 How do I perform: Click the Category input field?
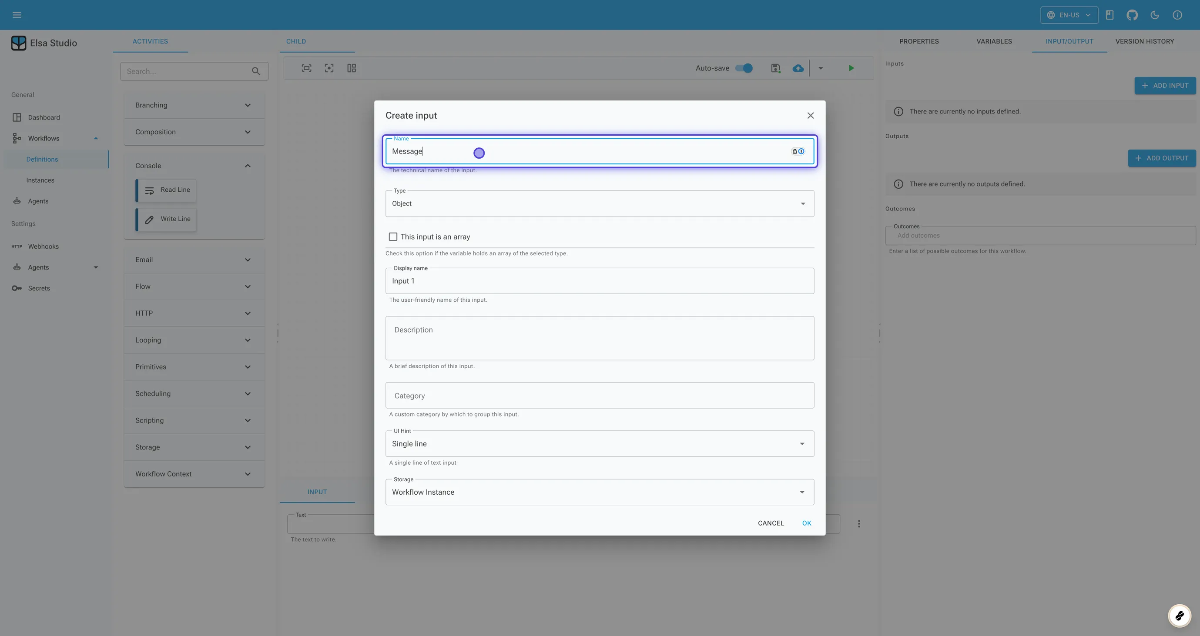tap(600, 395)
